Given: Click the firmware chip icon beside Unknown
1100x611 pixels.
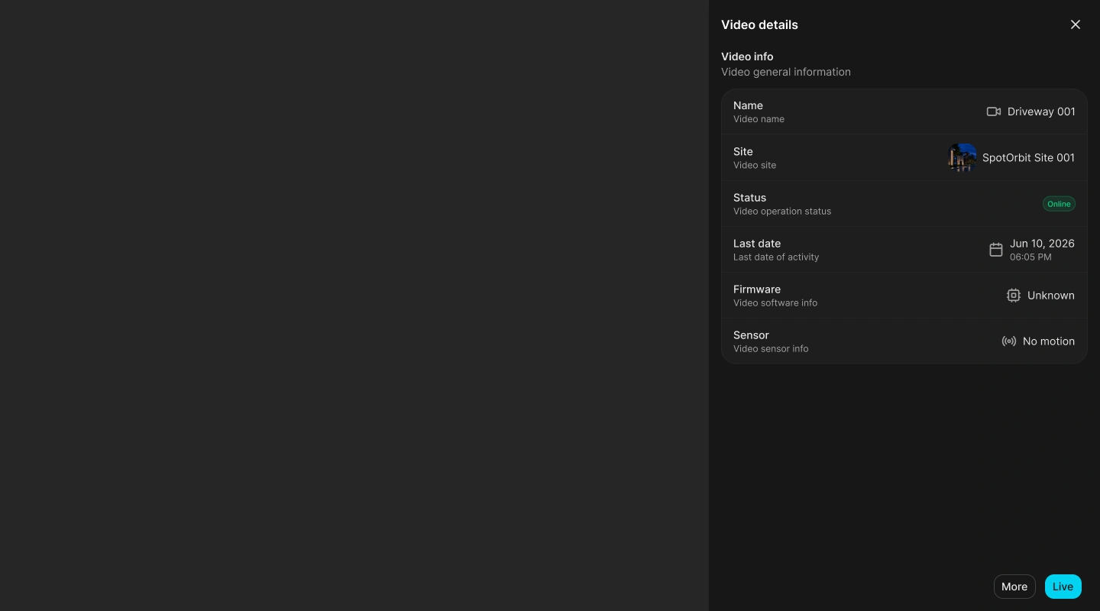Looking at the screenshot, I should (1014, 296).
